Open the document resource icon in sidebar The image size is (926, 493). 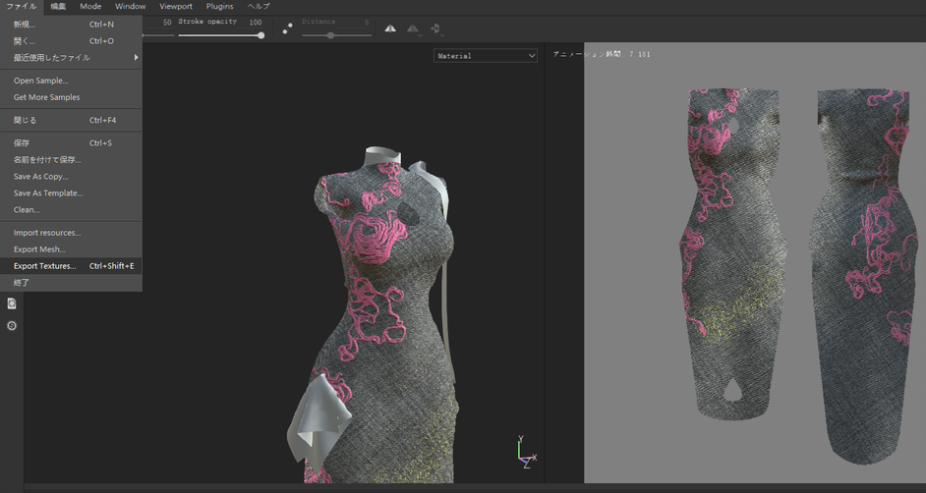(12, 303)
